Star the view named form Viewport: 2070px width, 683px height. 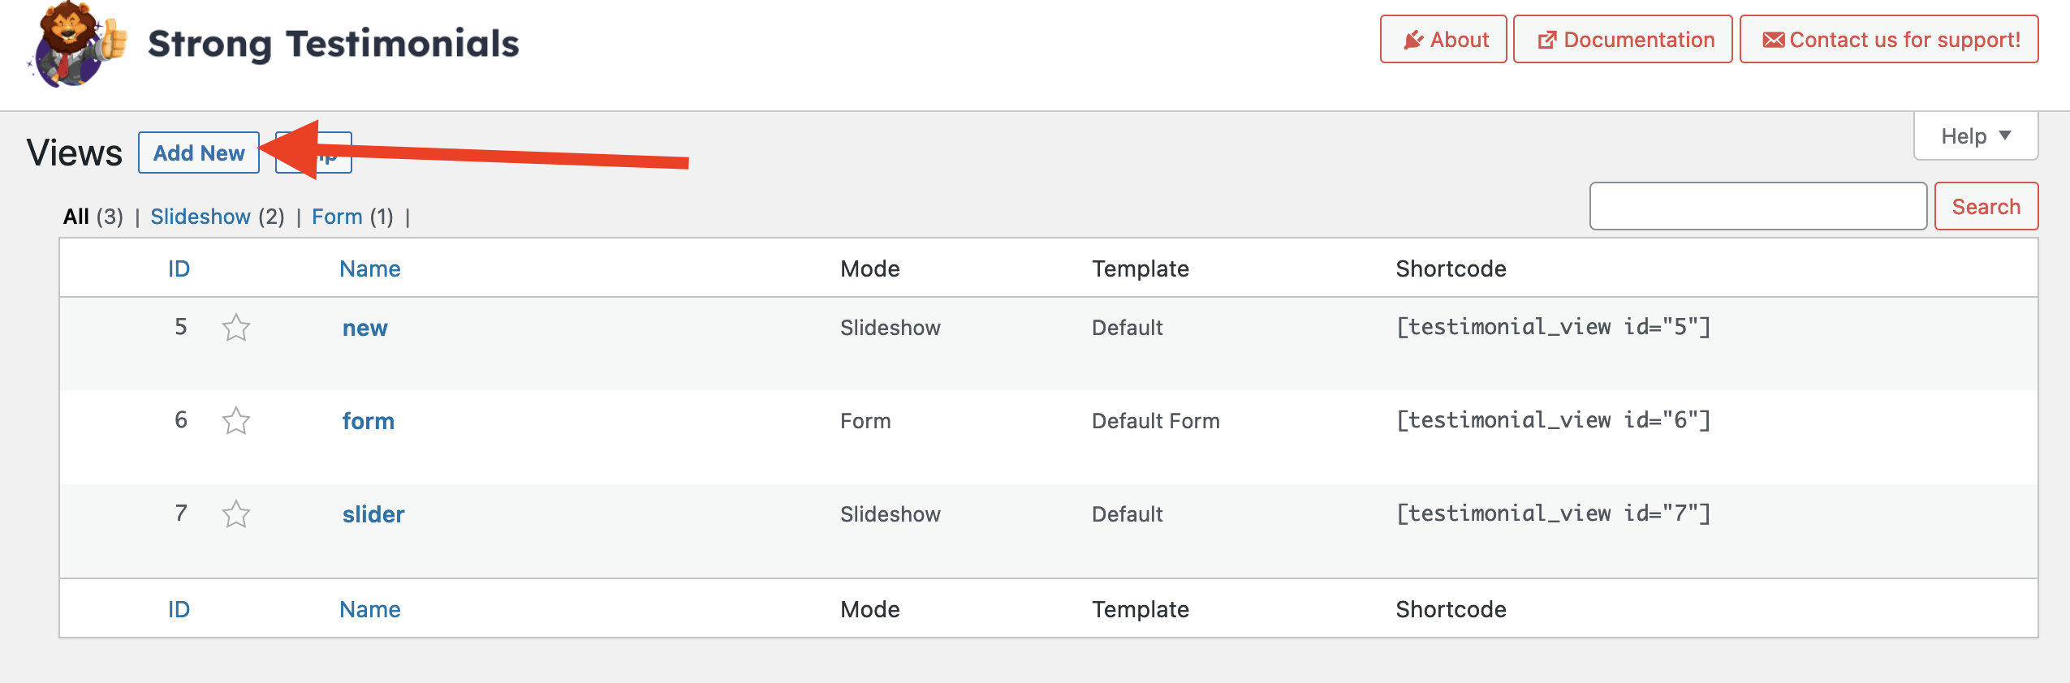(236, 421)
